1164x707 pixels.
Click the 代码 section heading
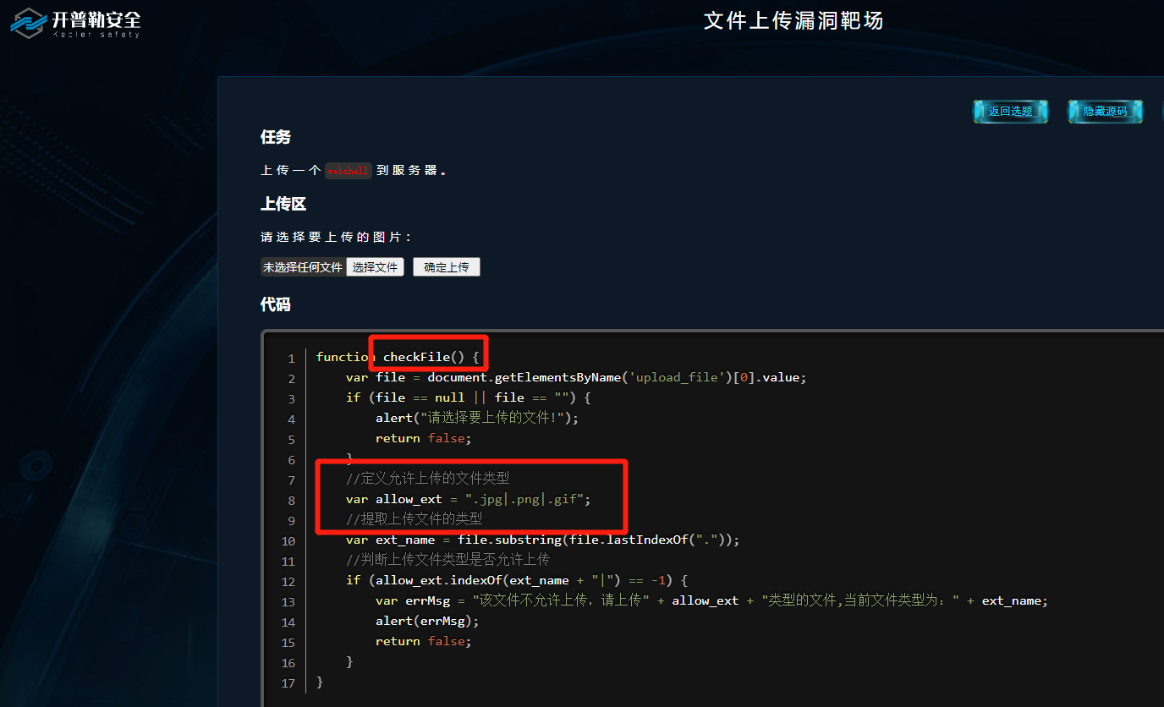click(x=275, y=304)
